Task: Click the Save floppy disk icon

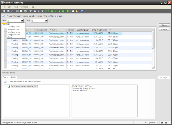Action: (x=8, y=11)
